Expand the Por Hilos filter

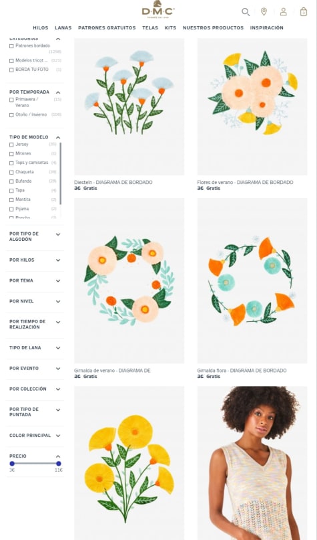(35, 260)
